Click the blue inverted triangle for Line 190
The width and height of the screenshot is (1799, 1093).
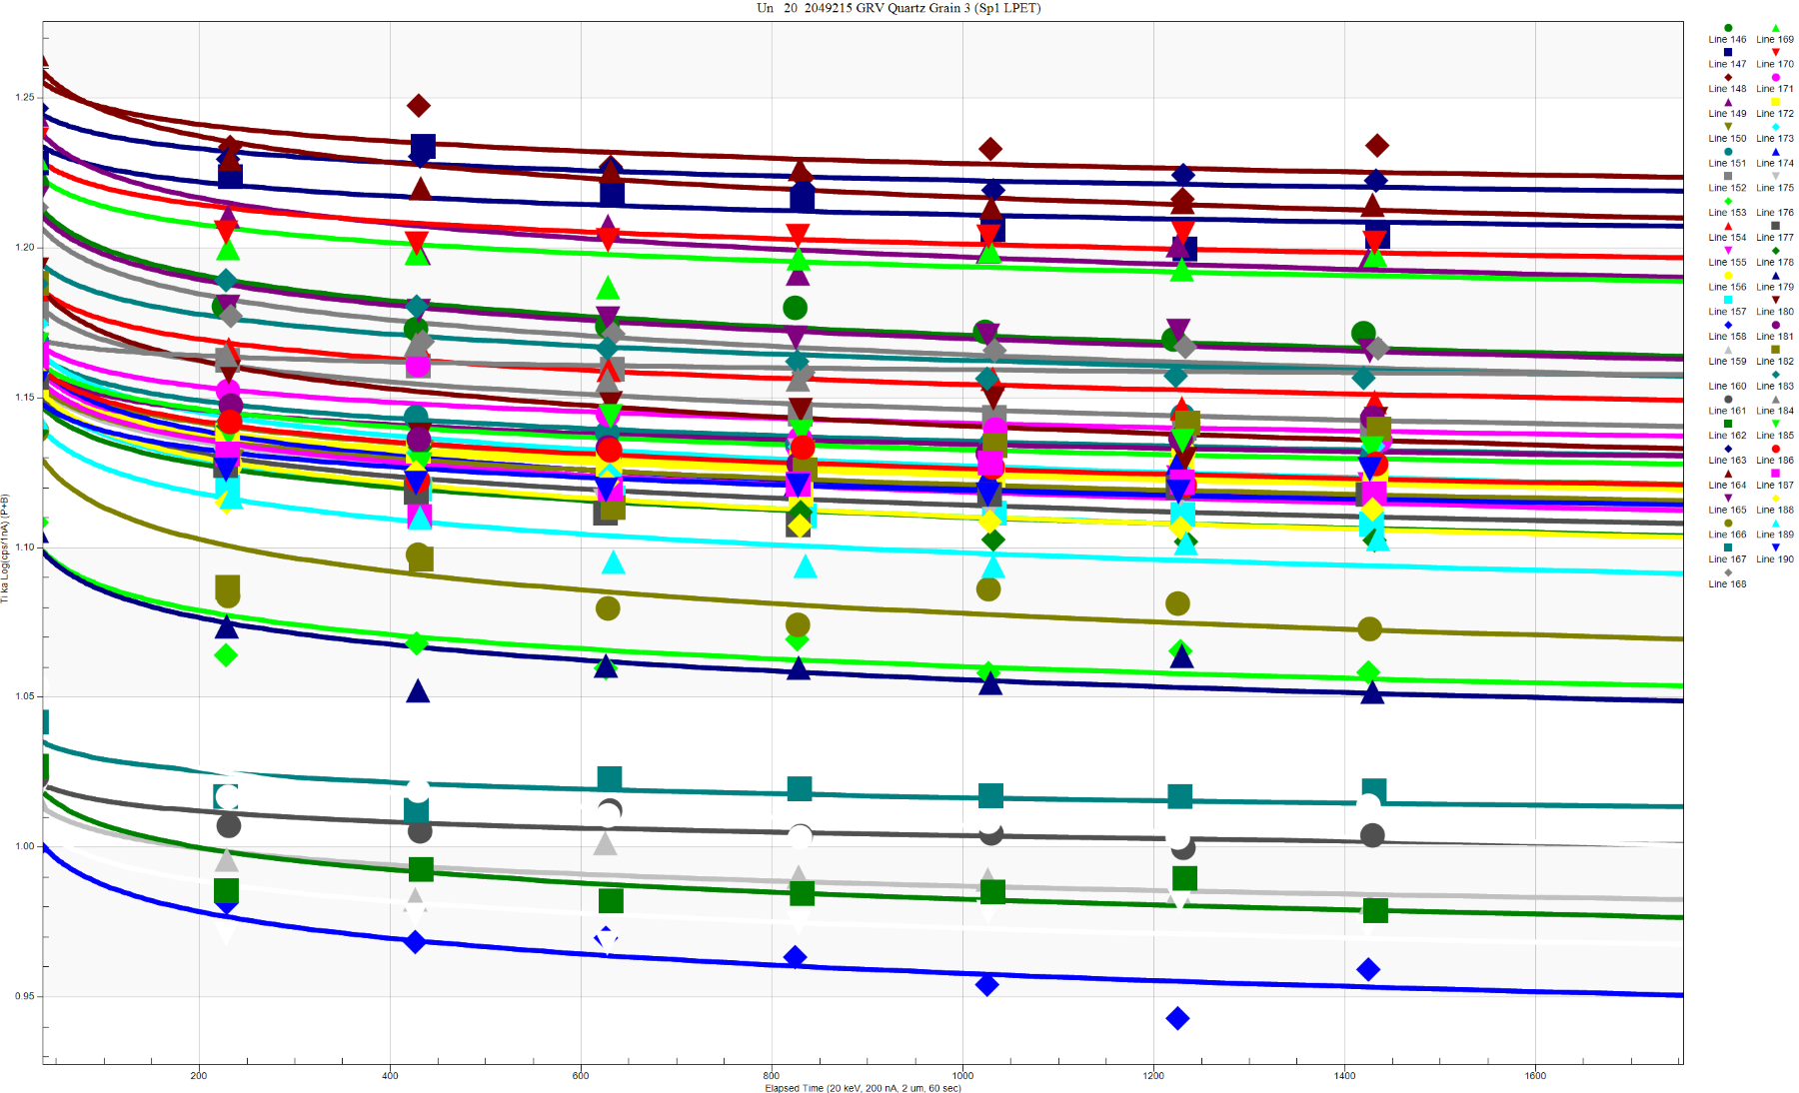point(1775,547)
